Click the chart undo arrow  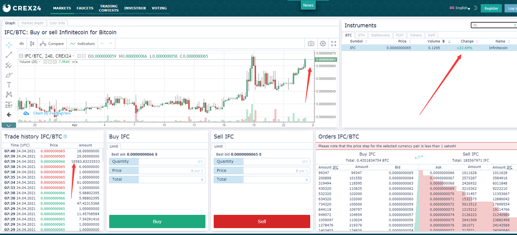click(102, 43)
